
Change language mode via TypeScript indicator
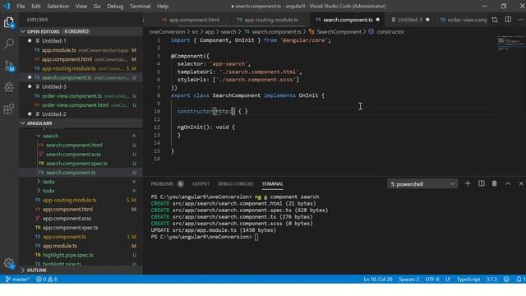tap(468, 280)
